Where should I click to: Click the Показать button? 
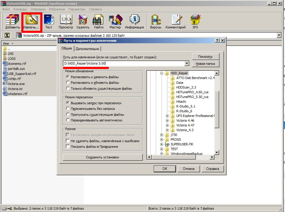[205, 57]
